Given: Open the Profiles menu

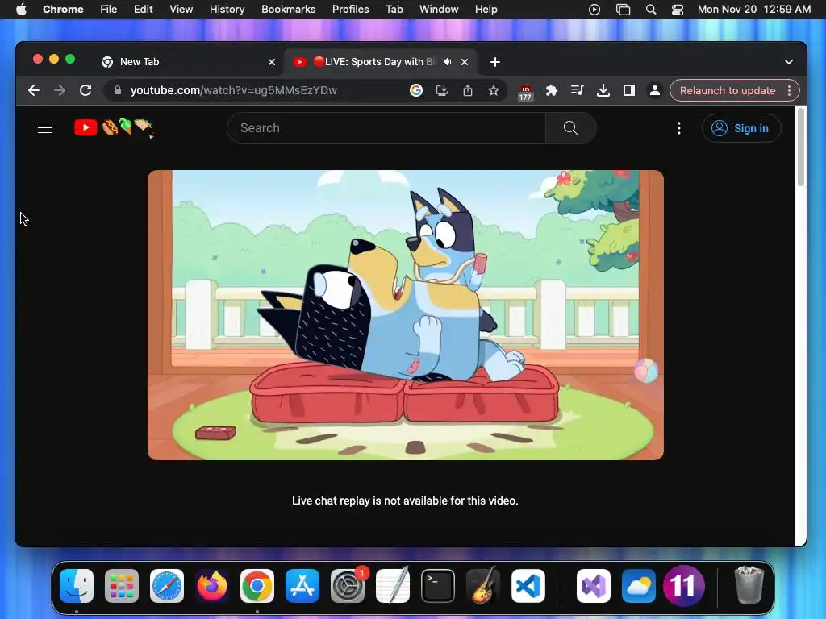Looking at the screenshot, I should tap(350, 9).
